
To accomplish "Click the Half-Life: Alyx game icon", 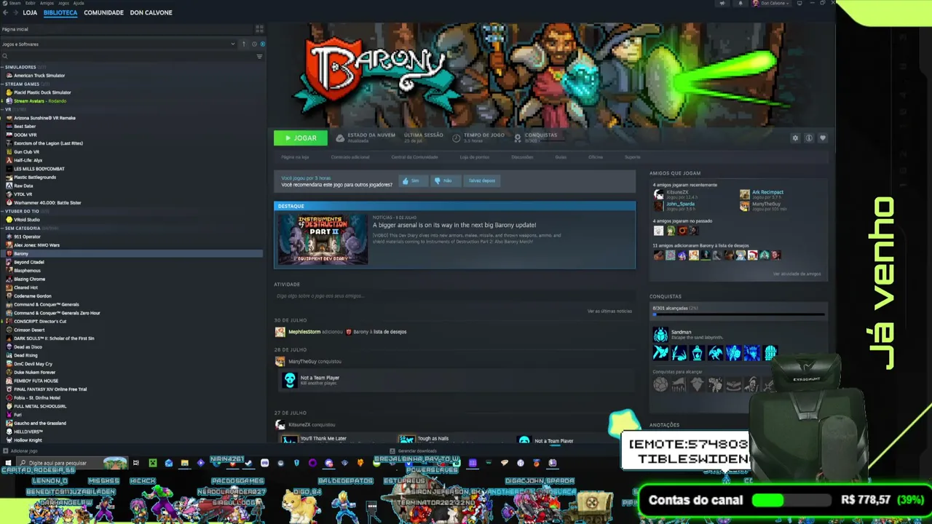I will coord(9,160).
